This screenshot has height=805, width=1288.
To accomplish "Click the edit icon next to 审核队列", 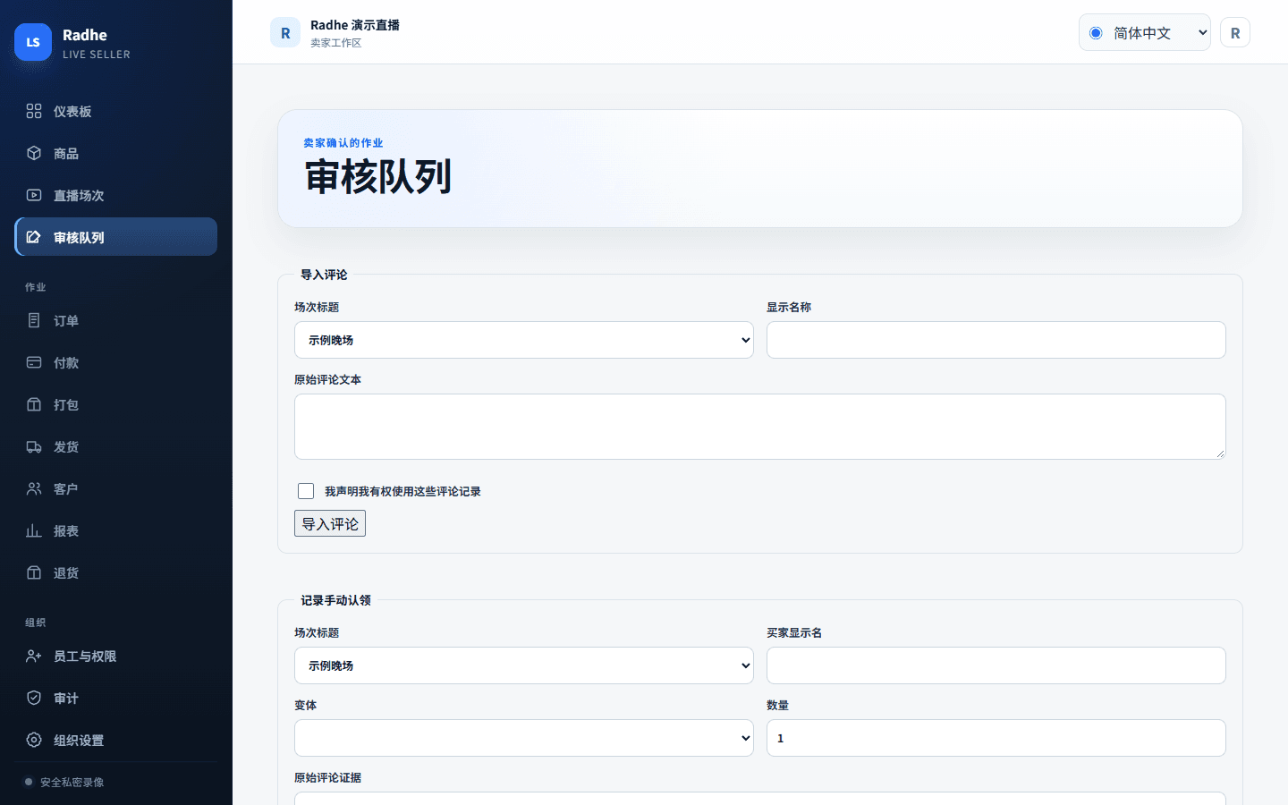I will [34, 237].
